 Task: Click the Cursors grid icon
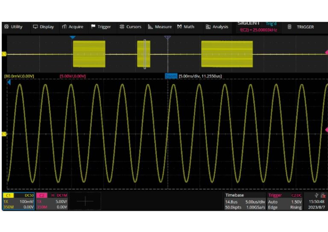[x=122, y=26]
